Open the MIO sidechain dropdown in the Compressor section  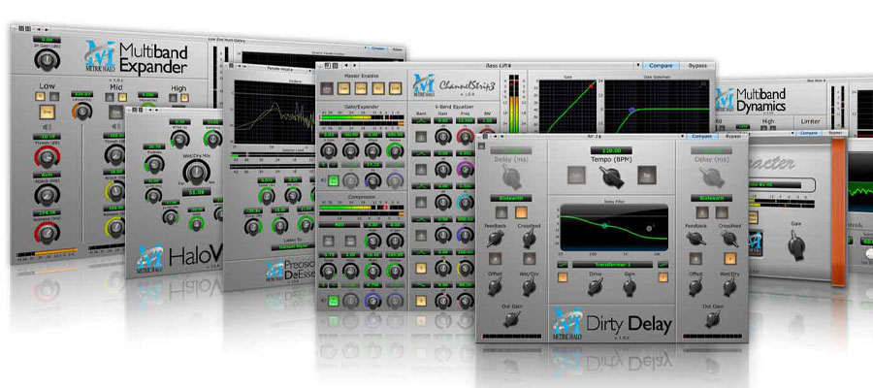pyautogui.click(x=339, y=225)
